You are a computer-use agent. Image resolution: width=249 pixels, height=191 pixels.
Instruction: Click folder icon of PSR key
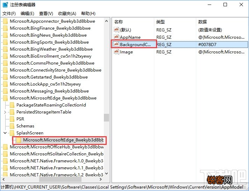12,119
